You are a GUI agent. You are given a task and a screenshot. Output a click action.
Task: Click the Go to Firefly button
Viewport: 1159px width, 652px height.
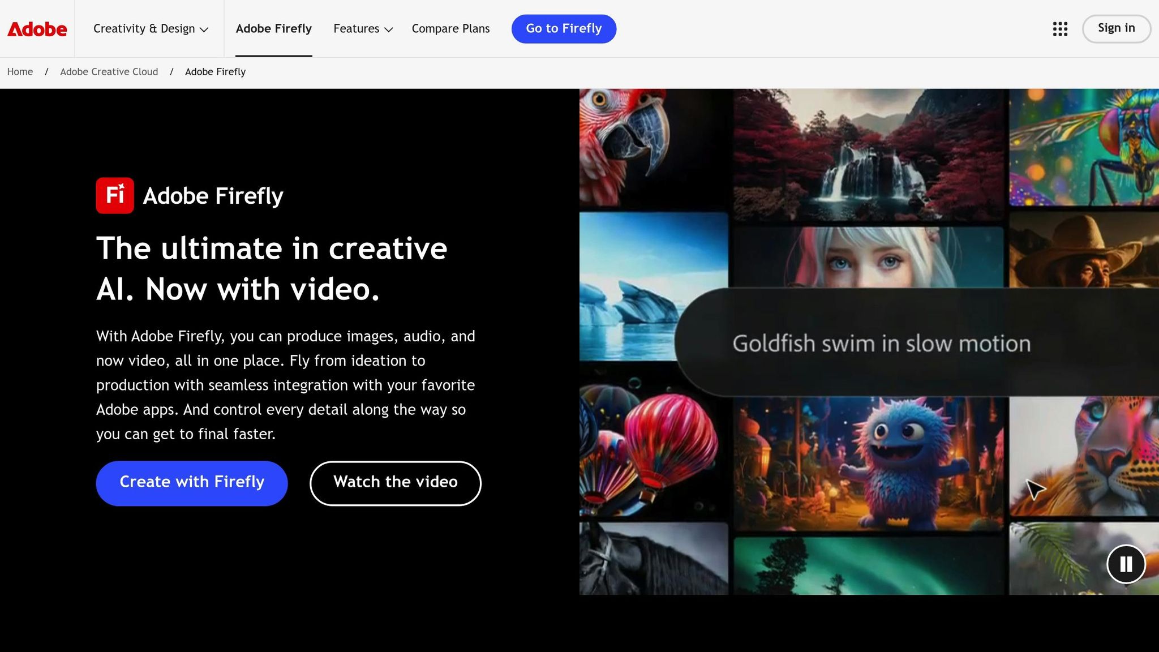564,29
